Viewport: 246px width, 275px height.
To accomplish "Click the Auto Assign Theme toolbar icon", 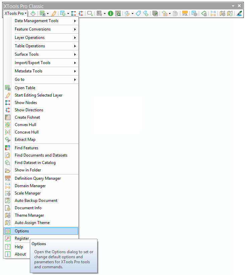I will tap(230, 13).
